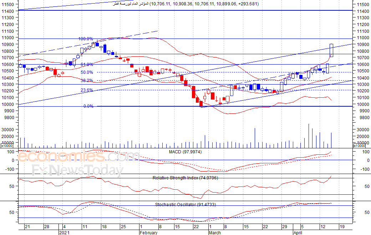The image size is (371, 235).
Task: Click the 100.0% Fibonacci level label
Action: [86, 39]
